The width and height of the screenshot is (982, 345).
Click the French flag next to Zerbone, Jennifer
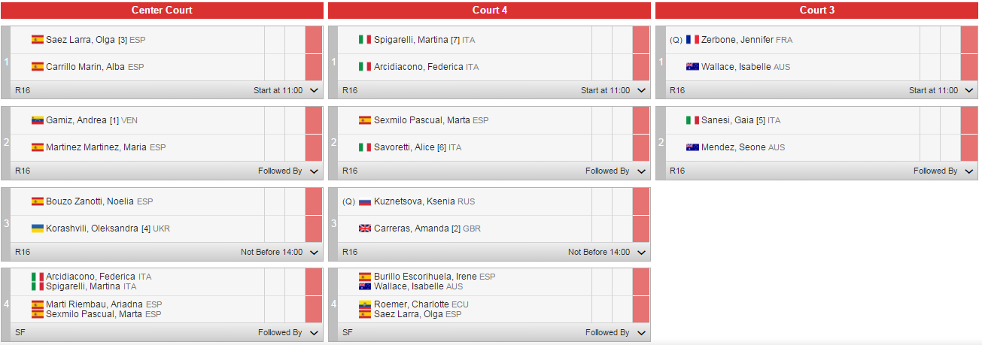[x=692, y=40]
